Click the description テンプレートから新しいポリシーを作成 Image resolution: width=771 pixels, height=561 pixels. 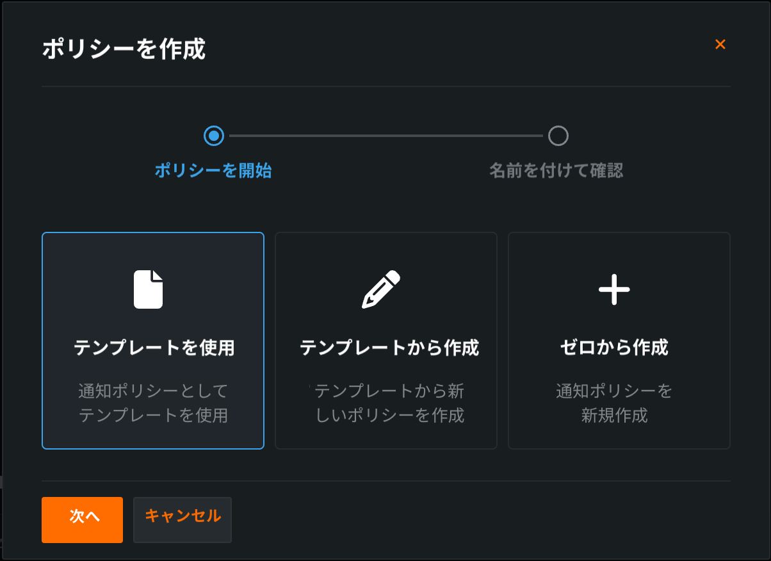(389, 403)
